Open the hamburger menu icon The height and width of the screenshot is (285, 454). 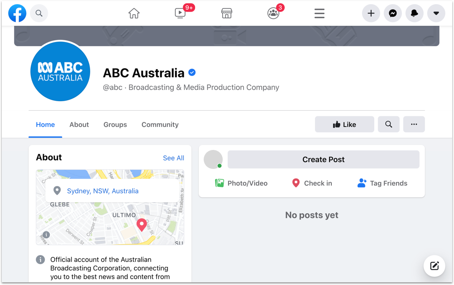click(320, 14)
